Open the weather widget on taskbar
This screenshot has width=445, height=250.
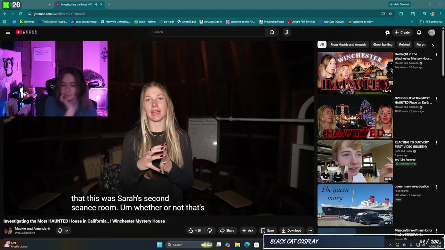pos(16,245)
